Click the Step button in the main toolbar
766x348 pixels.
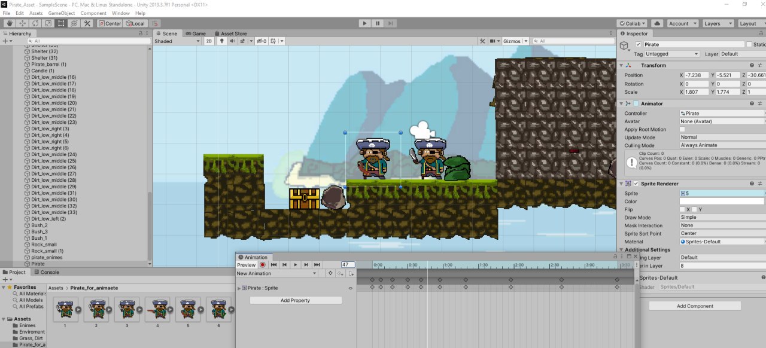(390, 23)
